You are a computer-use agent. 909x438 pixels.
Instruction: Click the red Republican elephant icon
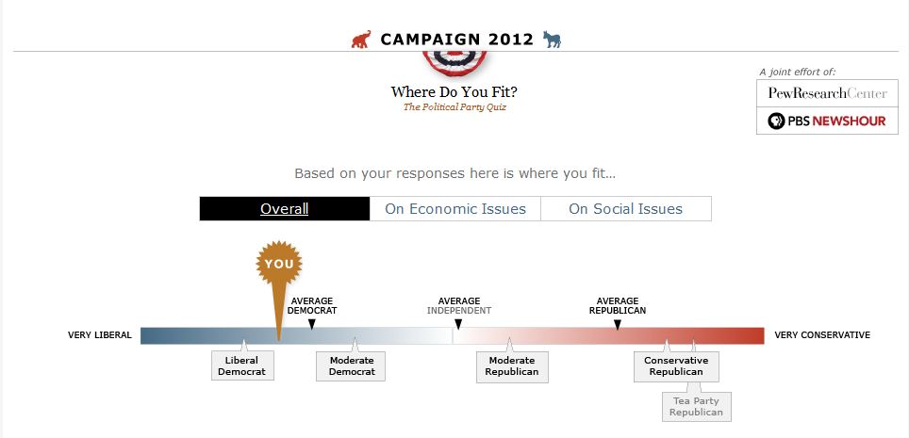[361, 40]
